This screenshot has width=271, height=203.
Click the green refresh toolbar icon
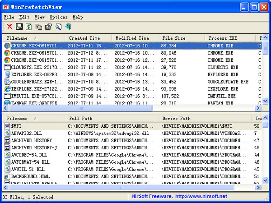click(x=28, y=27)
